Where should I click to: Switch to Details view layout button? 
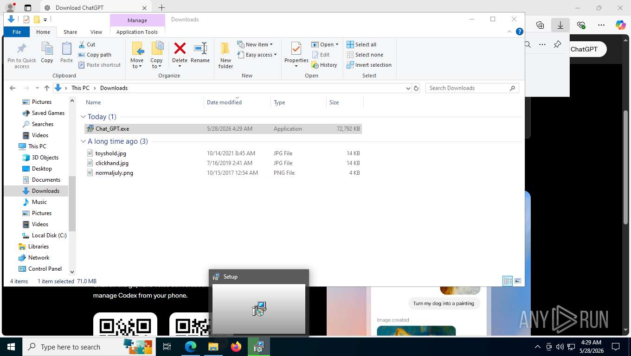(508, 281)
